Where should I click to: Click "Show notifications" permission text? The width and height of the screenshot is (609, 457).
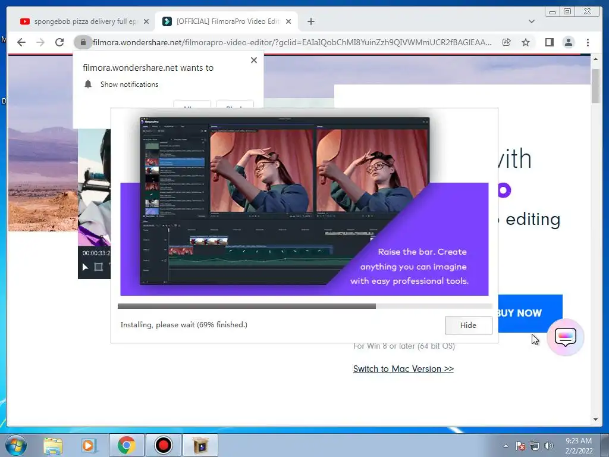pos(129,84)
